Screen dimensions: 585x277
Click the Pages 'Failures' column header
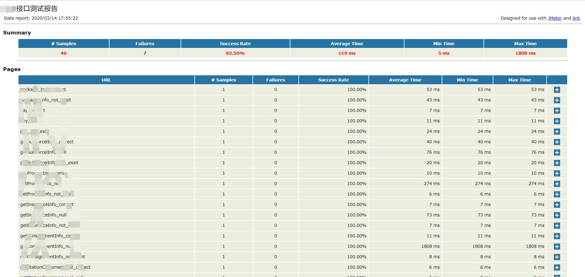276,80
